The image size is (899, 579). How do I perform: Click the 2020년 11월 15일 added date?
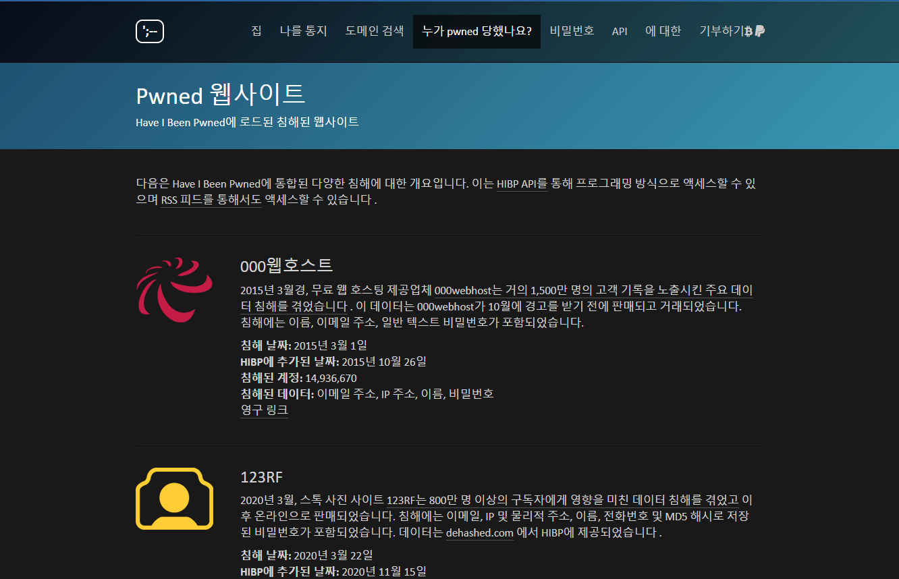coord(384,572)
